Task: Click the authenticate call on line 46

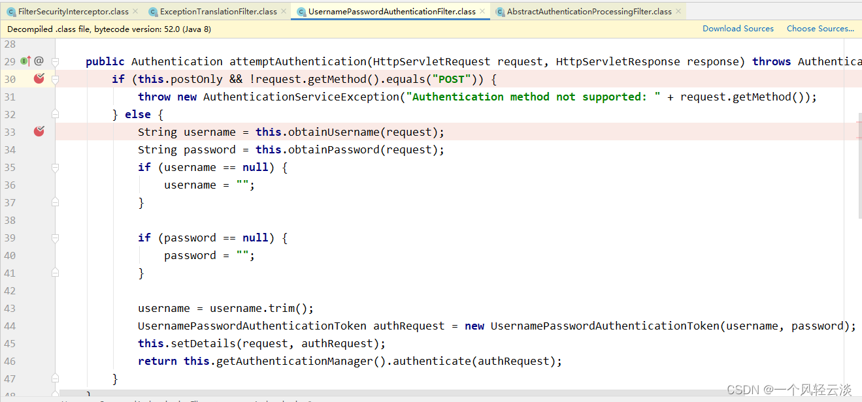Action: (432, 361)
